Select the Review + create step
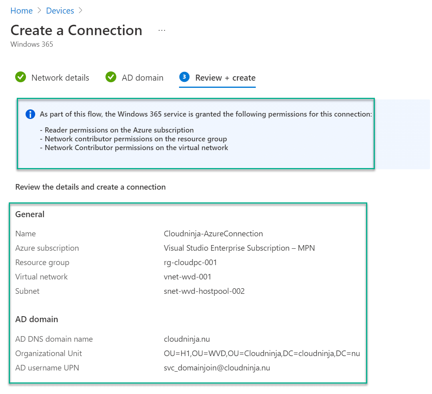Screen dimensions: 432x394 point(225,77)
